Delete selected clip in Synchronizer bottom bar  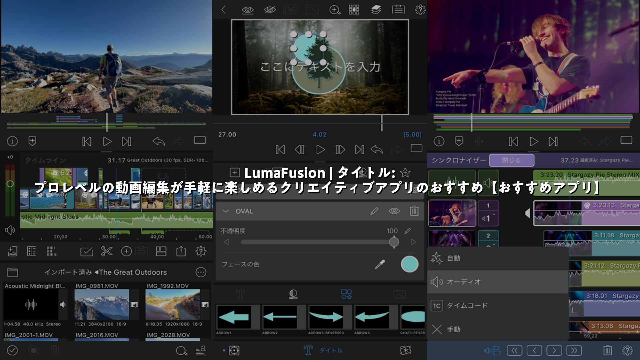tap(608, 350)
